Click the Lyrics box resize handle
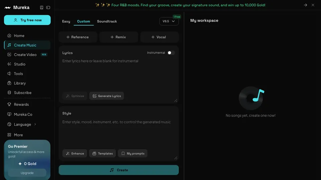Viewport: 321px width, 180px height. pyautogui.click(x=176, y=100)
